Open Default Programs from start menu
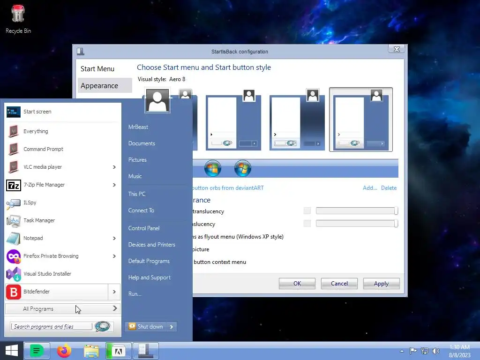The image size is (480, 360). click(149, 261)
